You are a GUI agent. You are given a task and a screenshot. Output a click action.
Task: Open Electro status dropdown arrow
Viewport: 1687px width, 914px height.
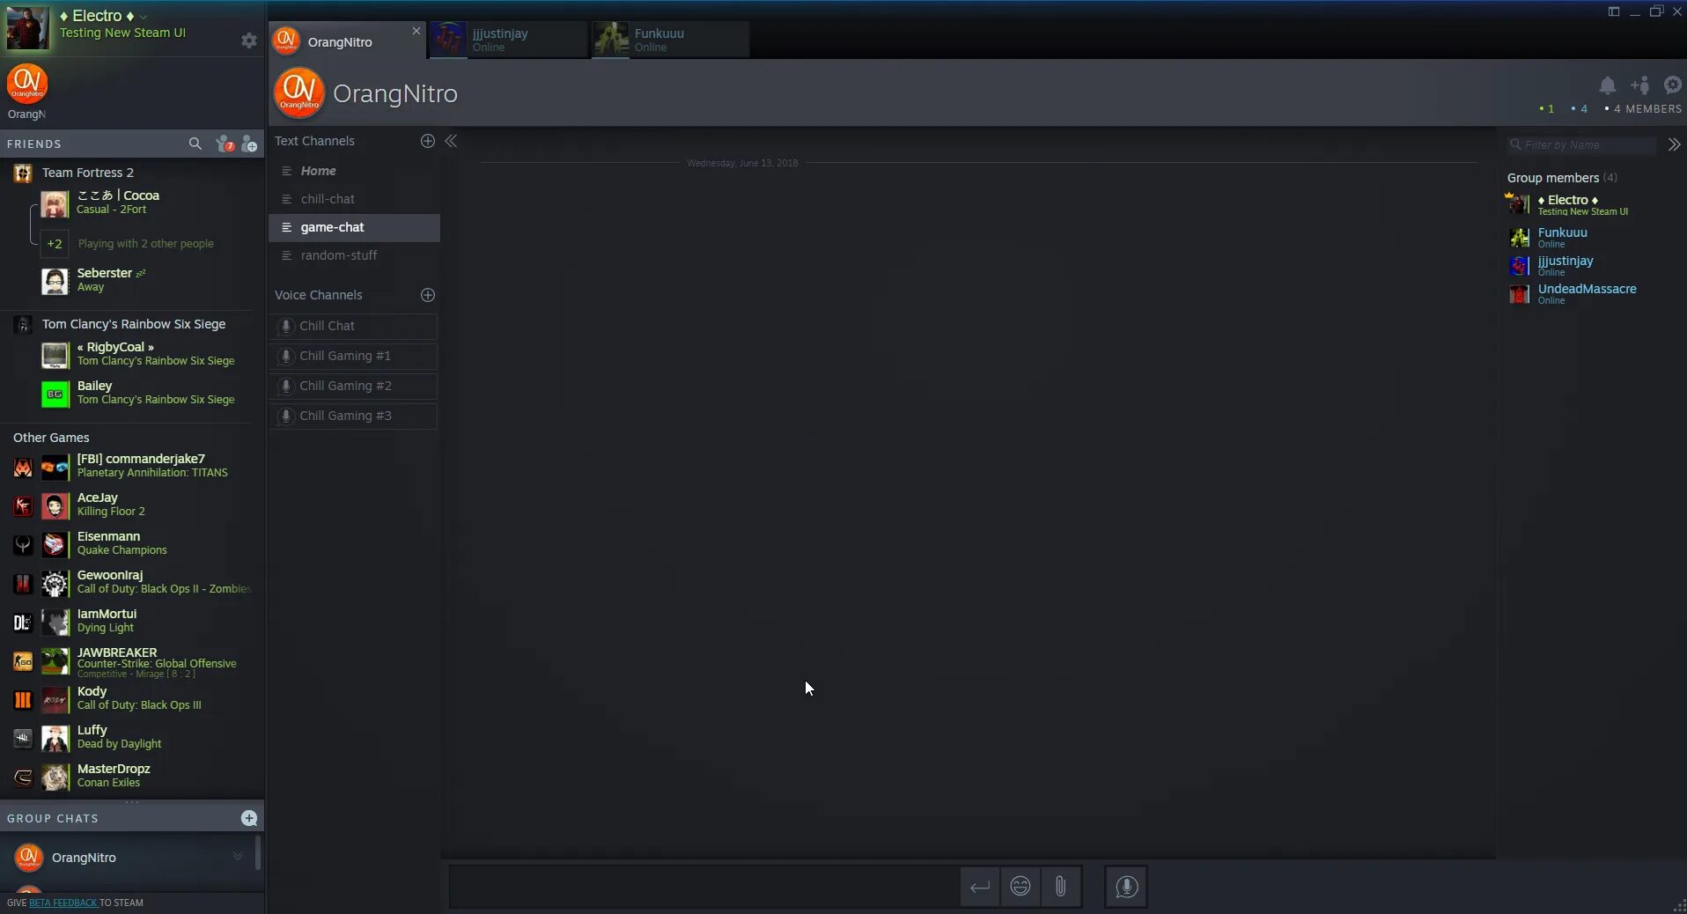tap(144, 17)
